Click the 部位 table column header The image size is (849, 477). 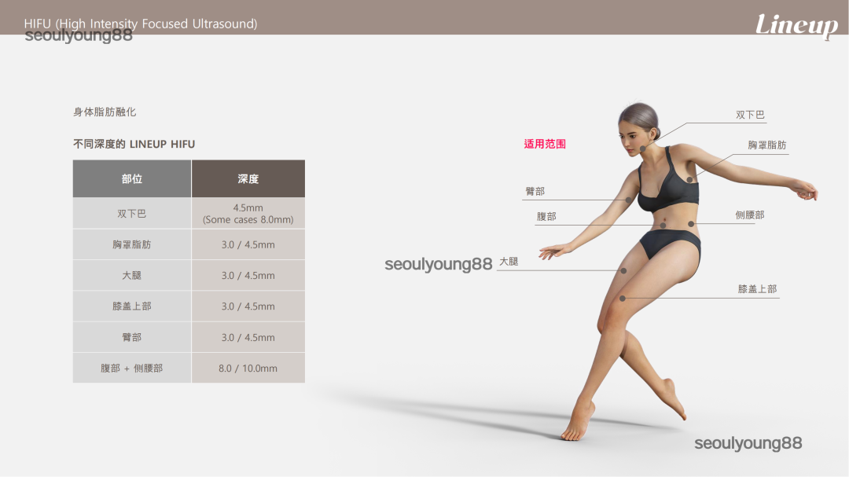click(132, 178)
